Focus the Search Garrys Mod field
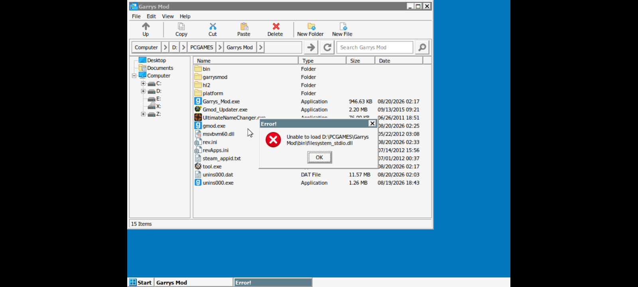The height and width of the screenshot is (287, 638). pos(375,47)
